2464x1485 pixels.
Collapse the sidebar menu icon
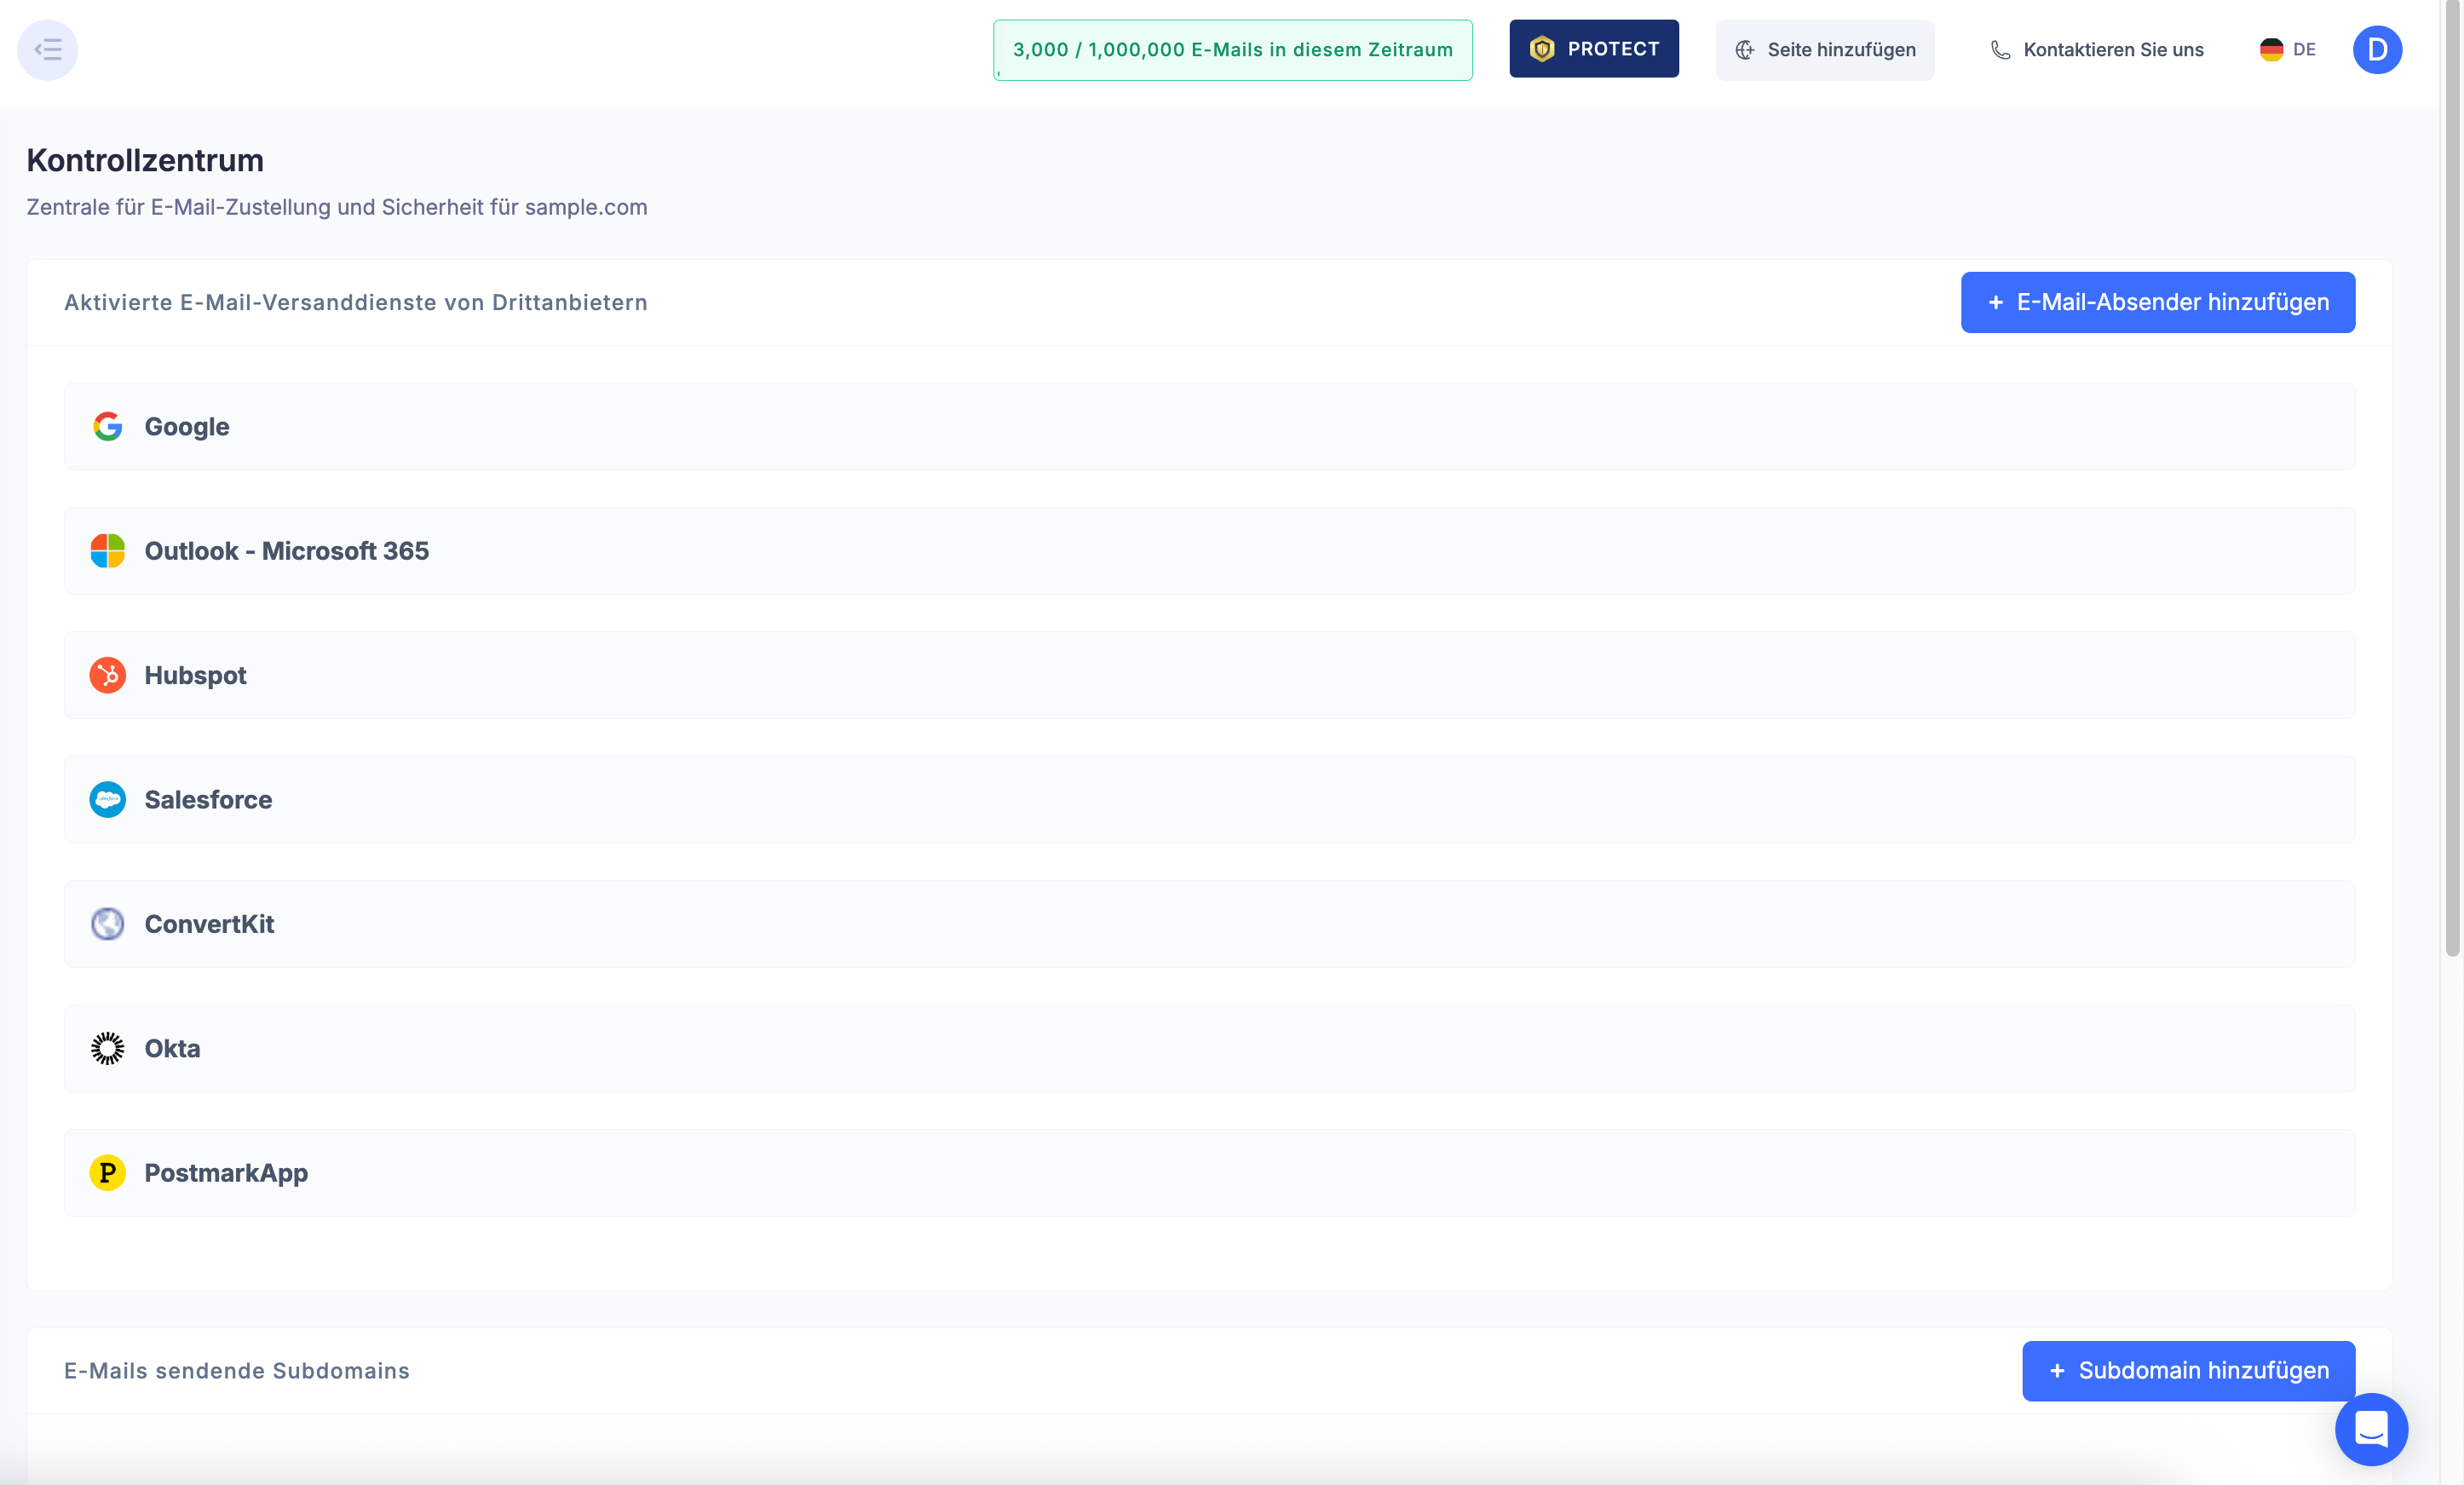click(47, 50)
